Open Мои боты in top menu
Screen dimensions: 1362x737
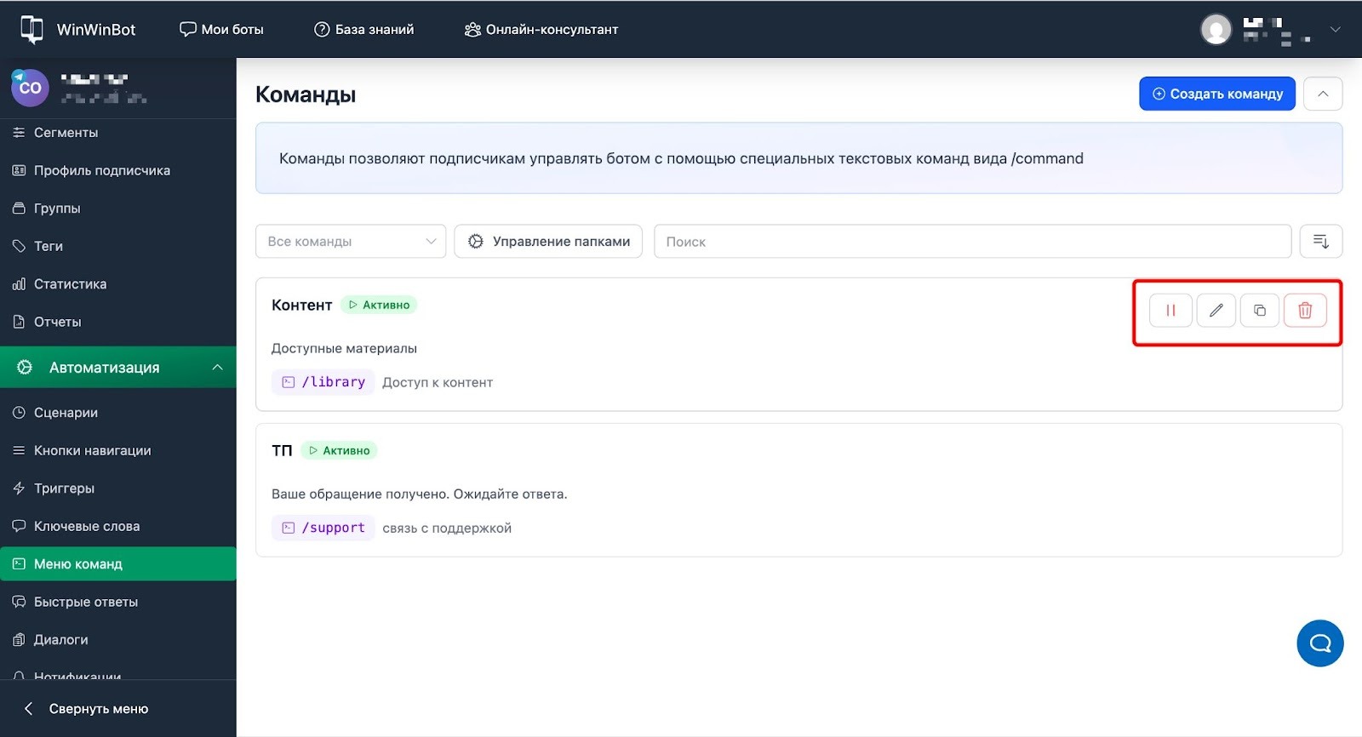pyautogui.click(x=221, y=29)
